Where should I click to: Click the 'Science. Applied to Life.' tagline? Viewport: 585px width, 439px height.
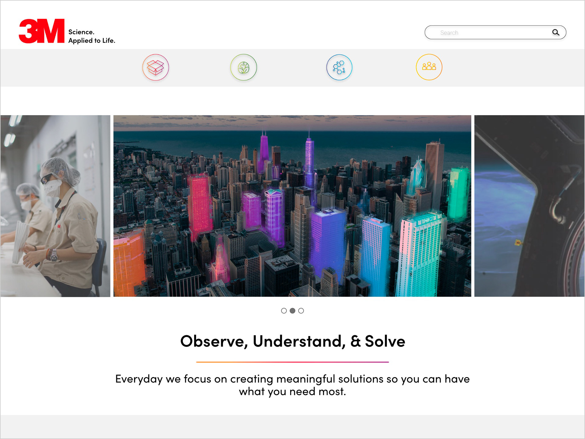coord(92,36)
